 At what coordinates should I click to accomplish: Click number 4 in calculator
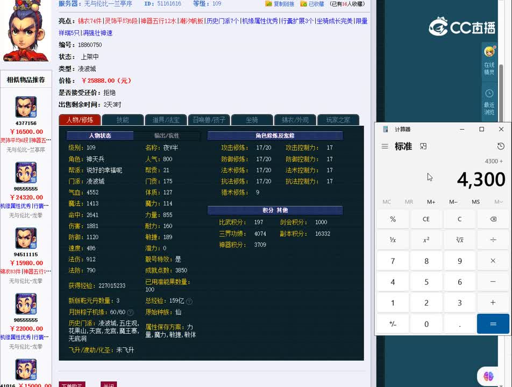point(393,282)
